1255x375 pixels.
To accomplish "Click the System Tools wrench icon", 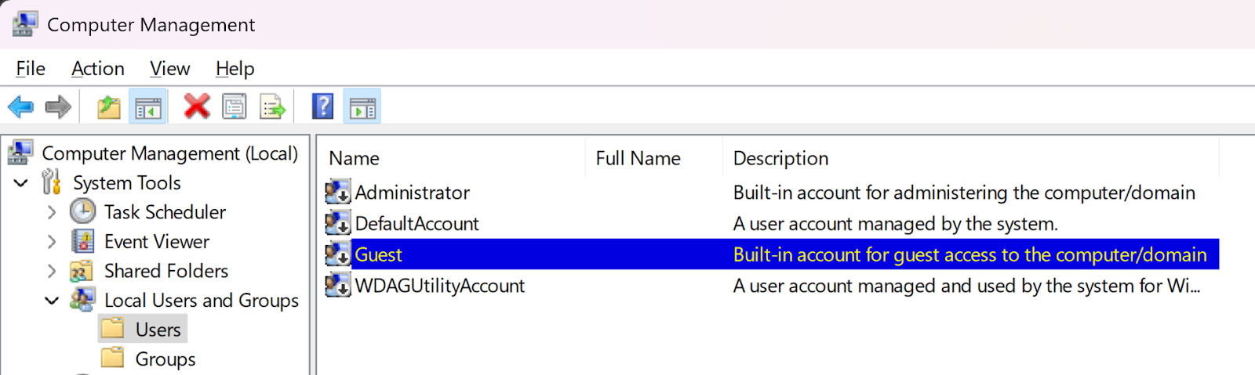I will (x=52, y=182).
